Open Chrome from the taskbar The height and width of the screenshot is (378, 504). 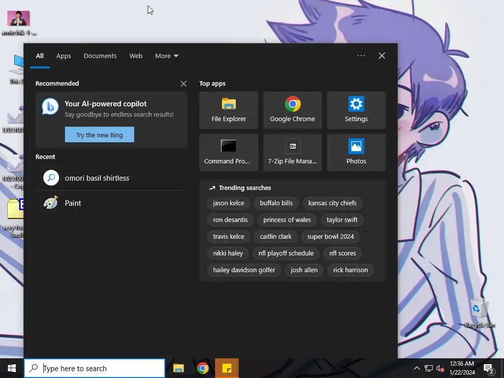[202, 368]
